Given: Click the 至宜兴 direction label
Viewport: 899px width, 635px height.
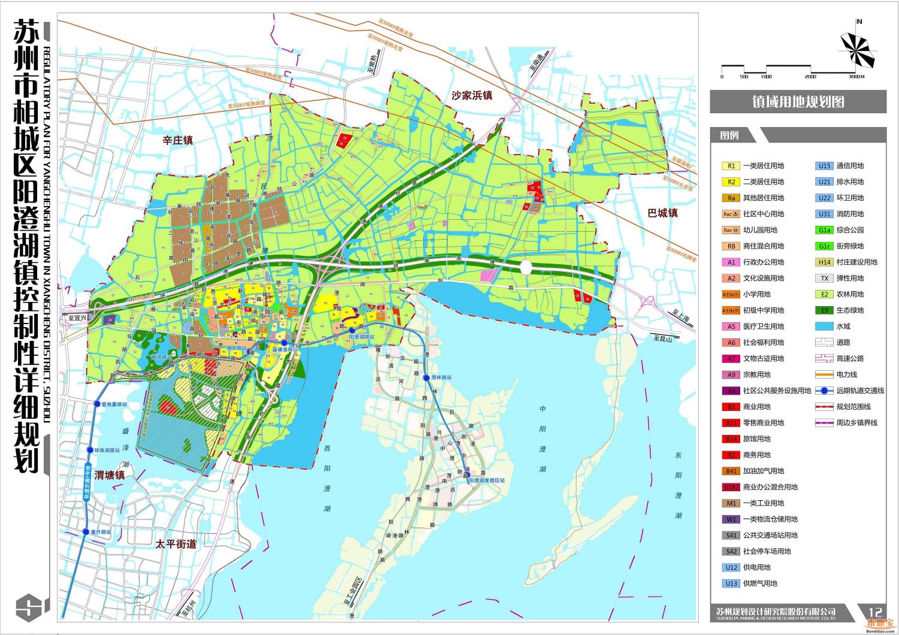Looking at the screenshot, I should coord(79,318).
